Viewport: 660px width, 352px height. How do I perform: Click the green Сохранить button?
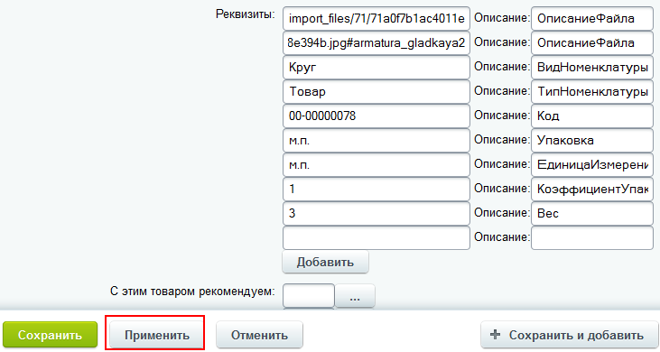click(x=50, y=335)
